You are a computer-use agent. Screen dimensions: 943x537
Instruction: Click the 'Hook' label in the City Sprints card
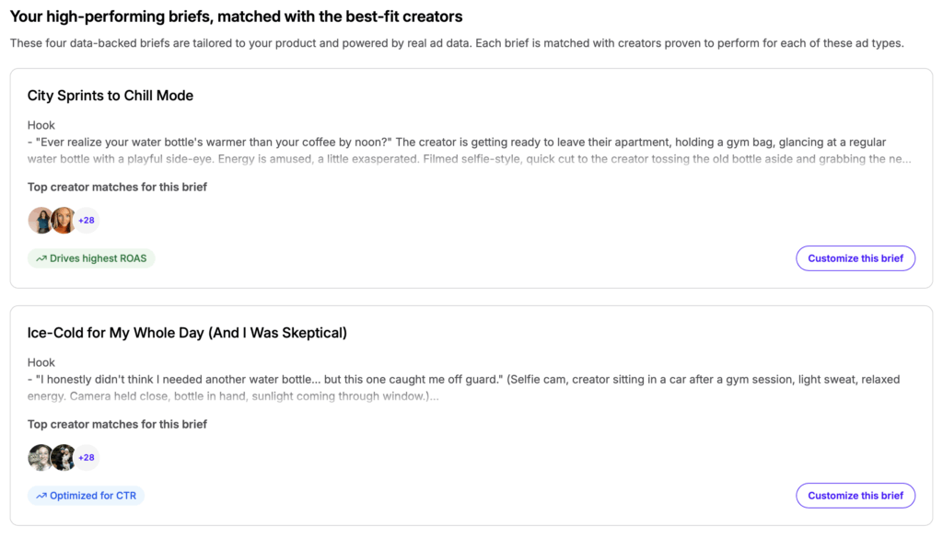pos(41,125)
